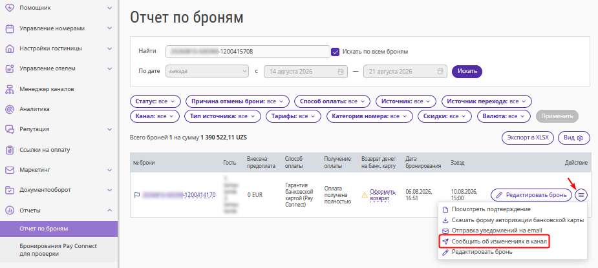Click the Вид button
598x268 pixels.
point(573,138)
